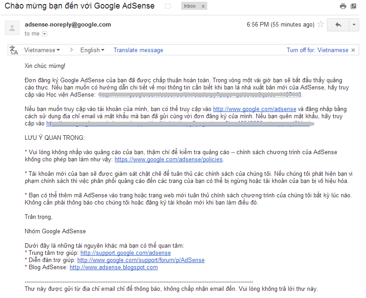This screenshot has height=298, width=366.
Task: Click the Reply arrow icon
Action: [x=339, y=25]
